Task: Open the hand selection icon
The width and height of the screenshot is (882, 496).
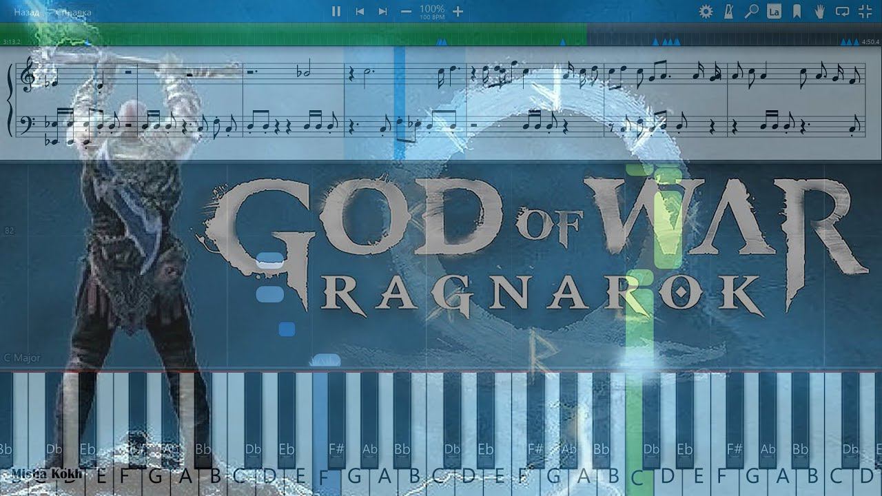Action: pyautogui.click(x=819, y=11)
